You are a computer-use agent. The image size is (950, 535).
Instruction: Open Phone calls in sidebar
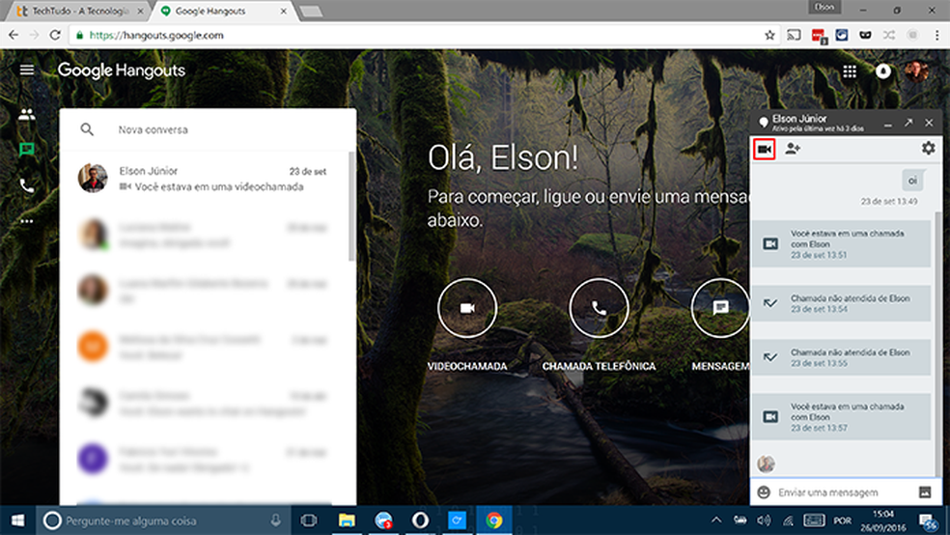point(27,185)
